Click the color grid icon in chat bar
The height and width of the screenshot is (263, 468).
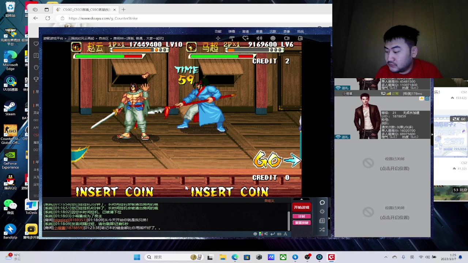coord(261,234)
